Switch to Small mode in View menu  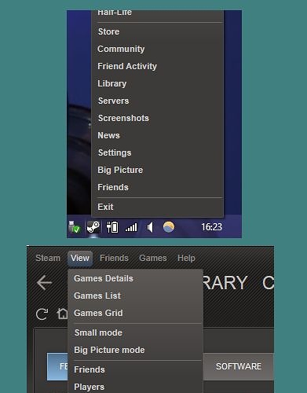[135, 332]
